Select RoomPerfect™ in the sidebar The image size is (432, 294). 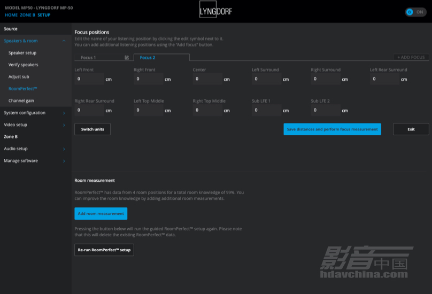pos(22,89)
